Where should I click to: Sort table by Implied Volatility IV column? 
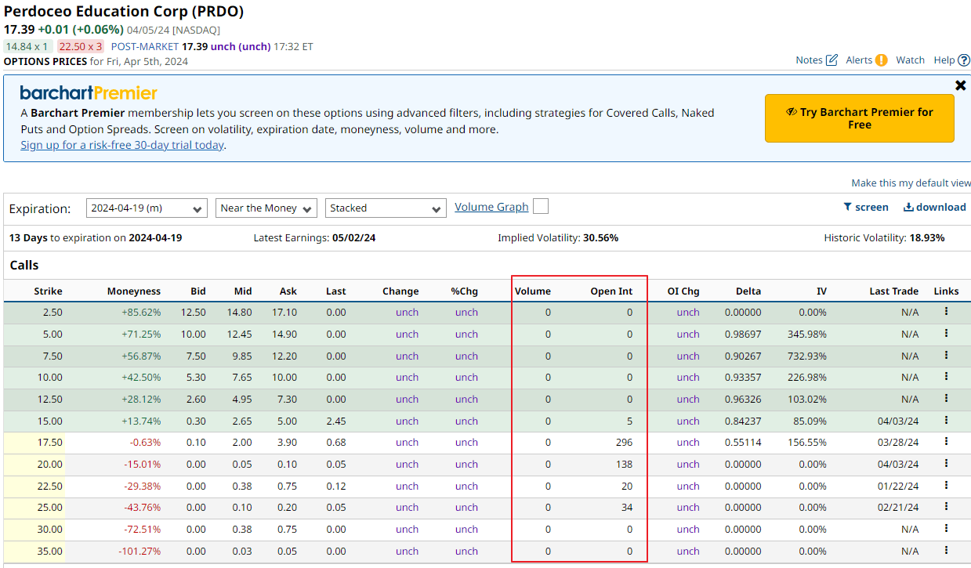821,291
